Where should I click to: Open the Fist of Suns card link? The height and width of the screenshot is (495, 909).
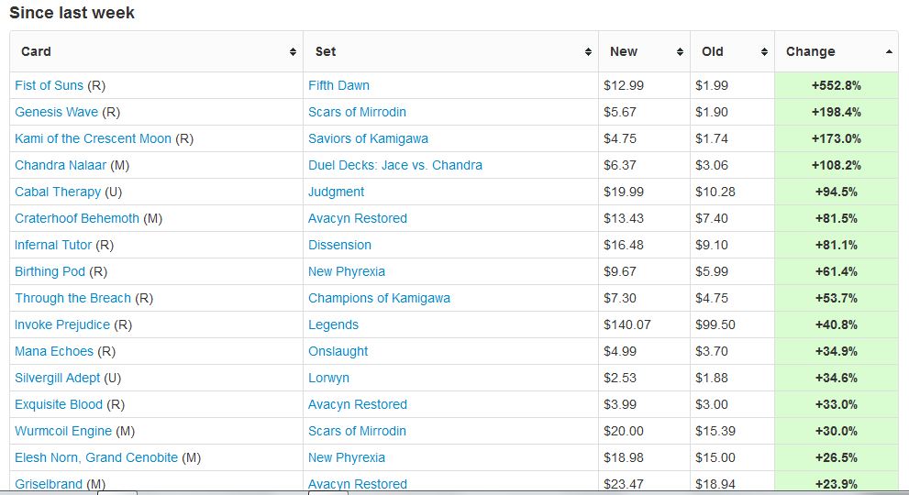pos(50,85)
